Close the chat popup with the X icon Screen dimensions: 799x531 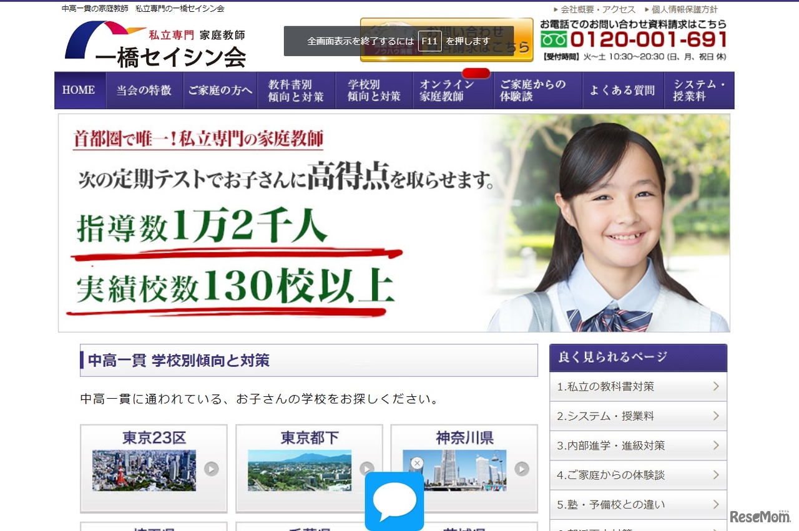click(x=417, y=463)
